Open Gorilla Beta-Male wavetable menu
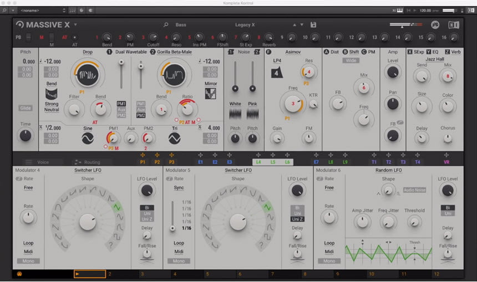This screenshot has height=282, width=477. (x=174, y=52)
